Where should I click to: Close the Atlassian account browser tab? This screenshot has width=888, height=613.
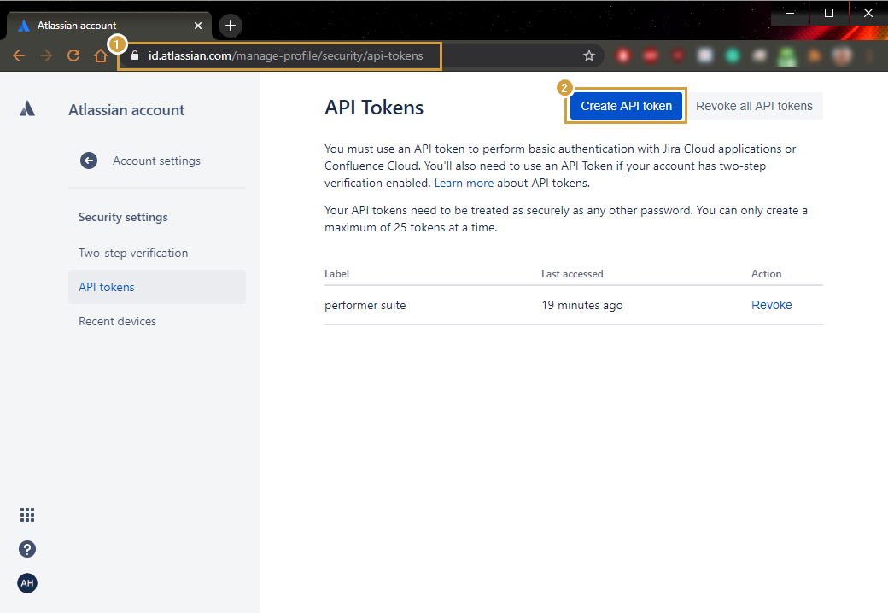198,26
